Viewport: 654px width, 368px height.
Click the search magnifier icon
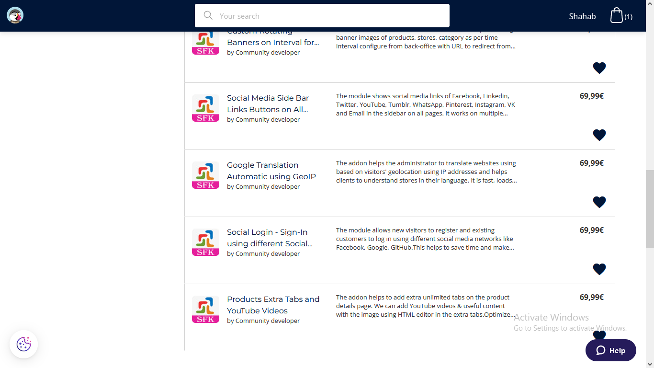[x=208, y=15]
